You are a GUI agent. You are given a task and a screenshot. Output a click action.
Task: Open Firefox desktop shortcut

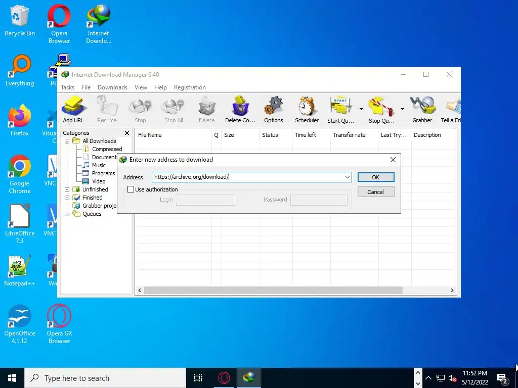coord(20,120)
